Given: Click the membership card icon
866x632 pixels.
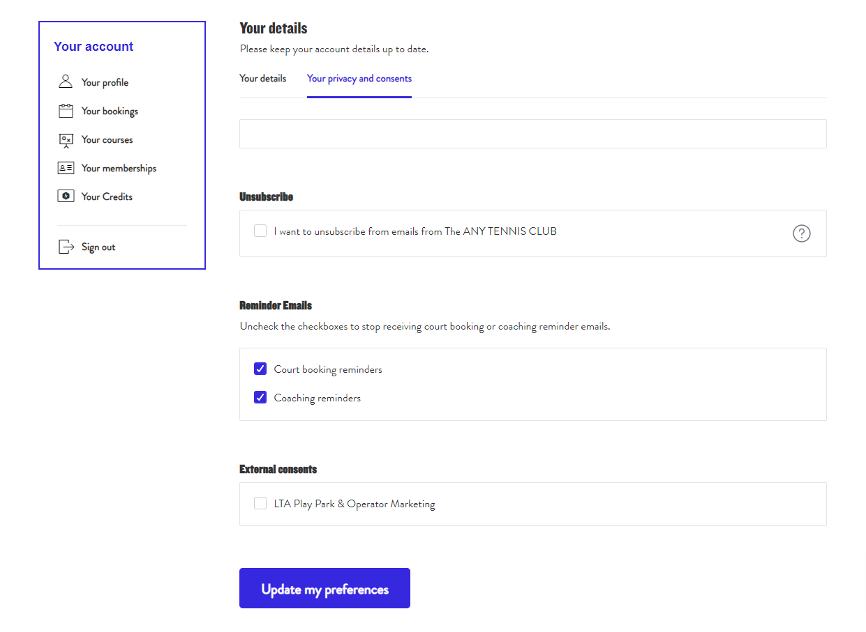Looking at the screenshot, I should point(66,168).
